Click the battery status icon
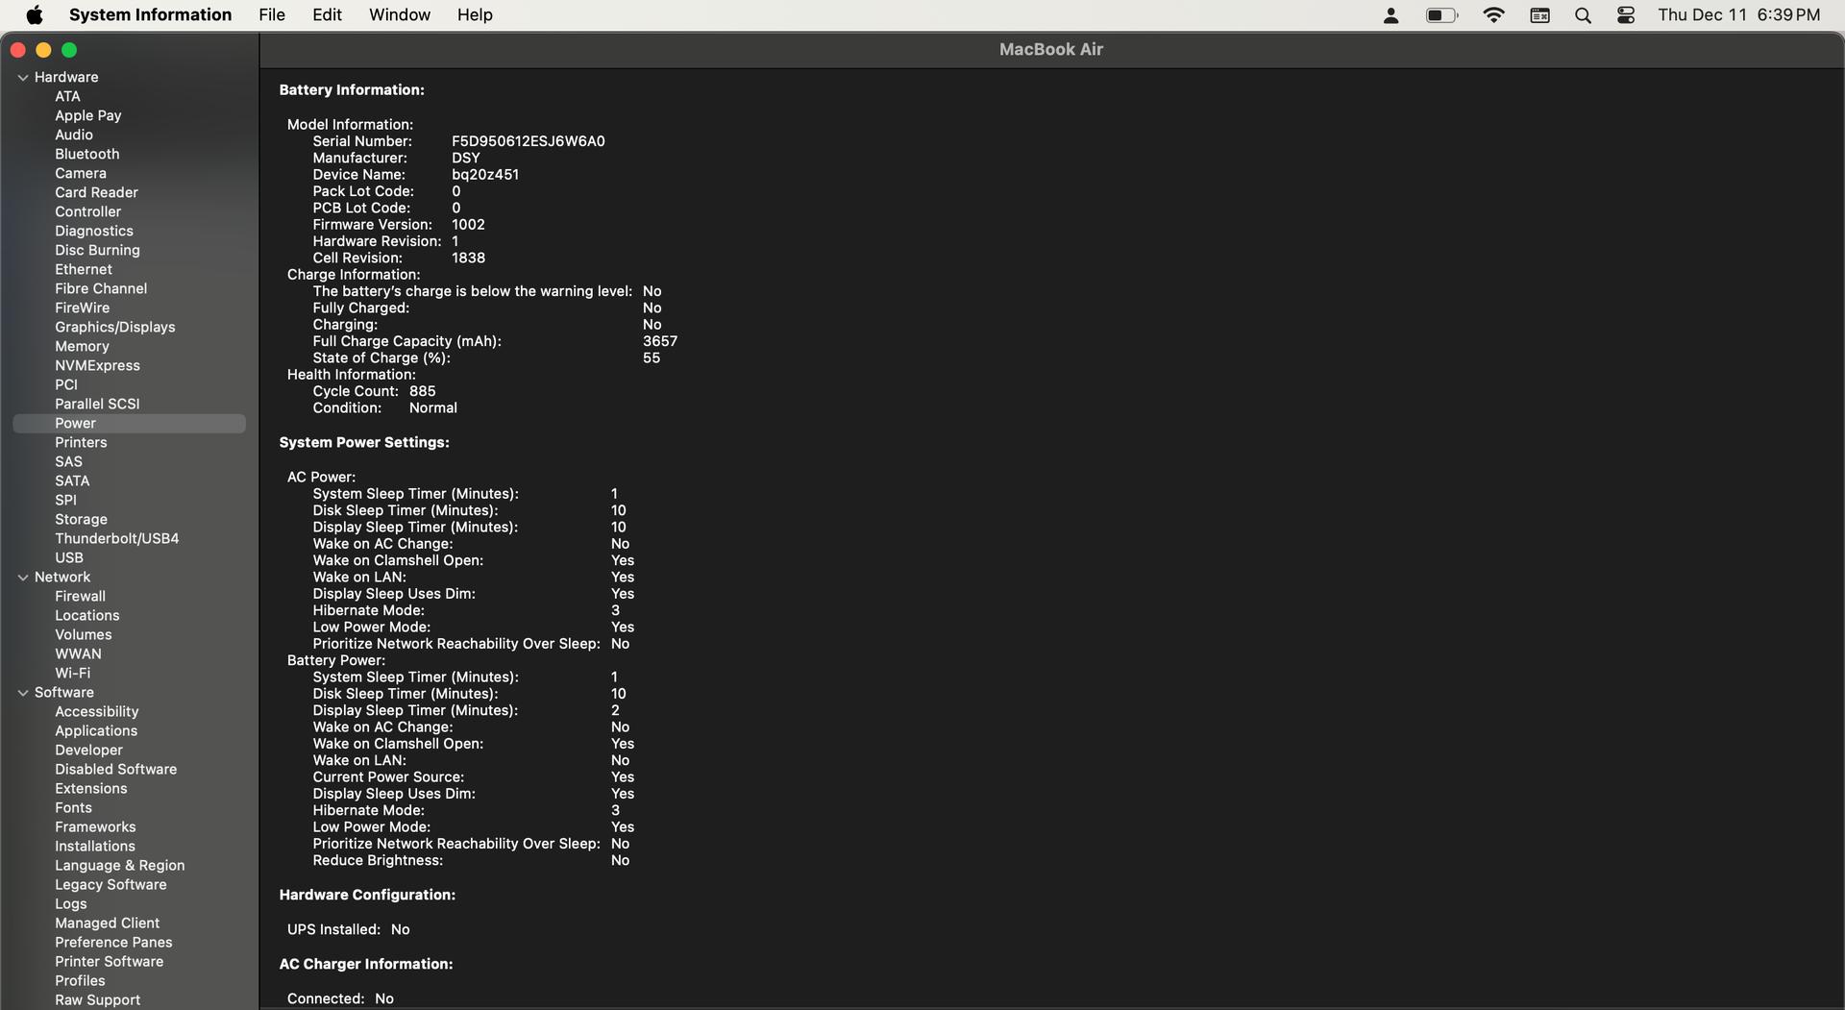The image size is (1845, 1010). pos(1440,15)
